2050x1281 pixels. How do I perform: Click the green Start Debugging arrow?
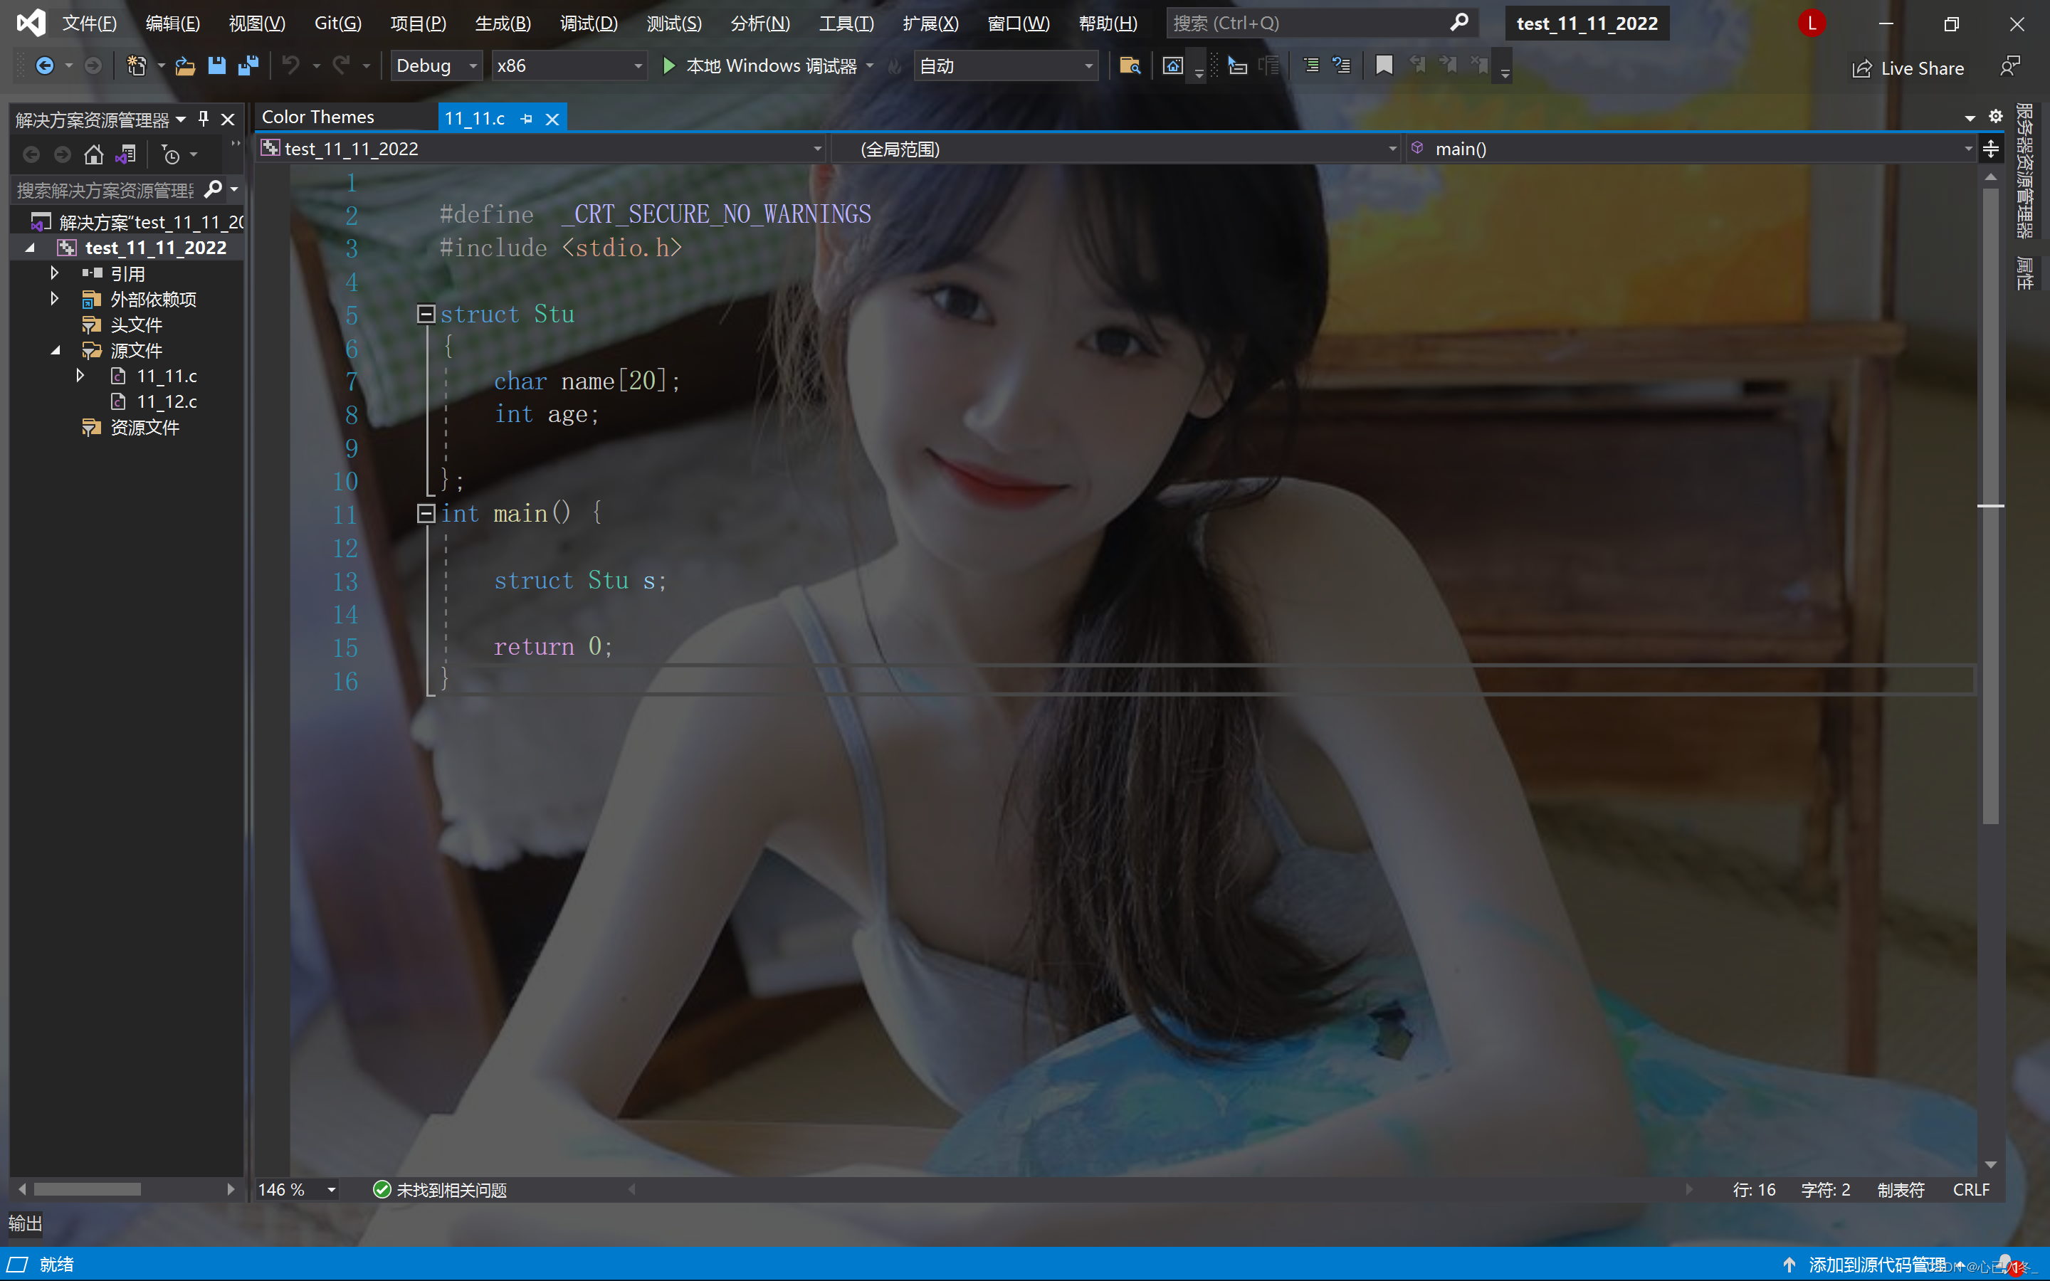click(668, 66)
